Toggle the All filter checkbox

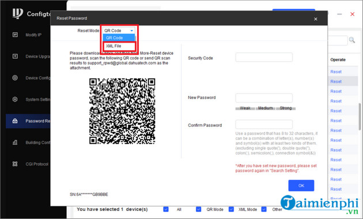tap(166, 209)
